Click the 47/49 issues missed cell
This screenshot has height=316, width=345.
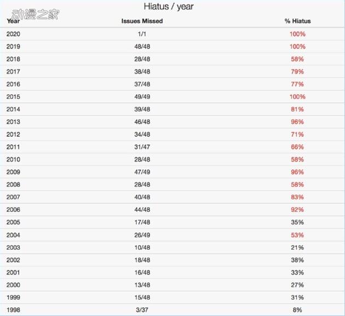(142, 172)
